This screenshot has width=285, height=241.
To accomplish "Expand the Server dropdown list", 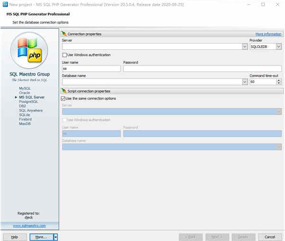I will 244,47.
